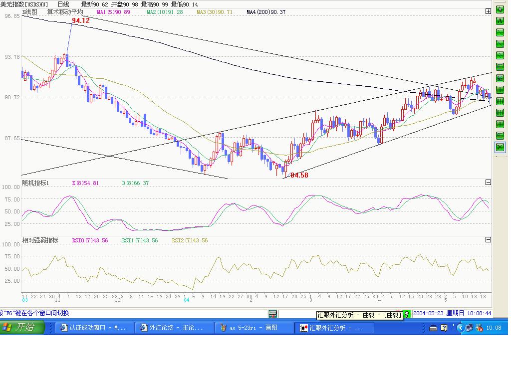Switch to the ao 5-23ri - 画图 Paint window
This screenshot has width=511, height=383.
[x=254, y=328]
